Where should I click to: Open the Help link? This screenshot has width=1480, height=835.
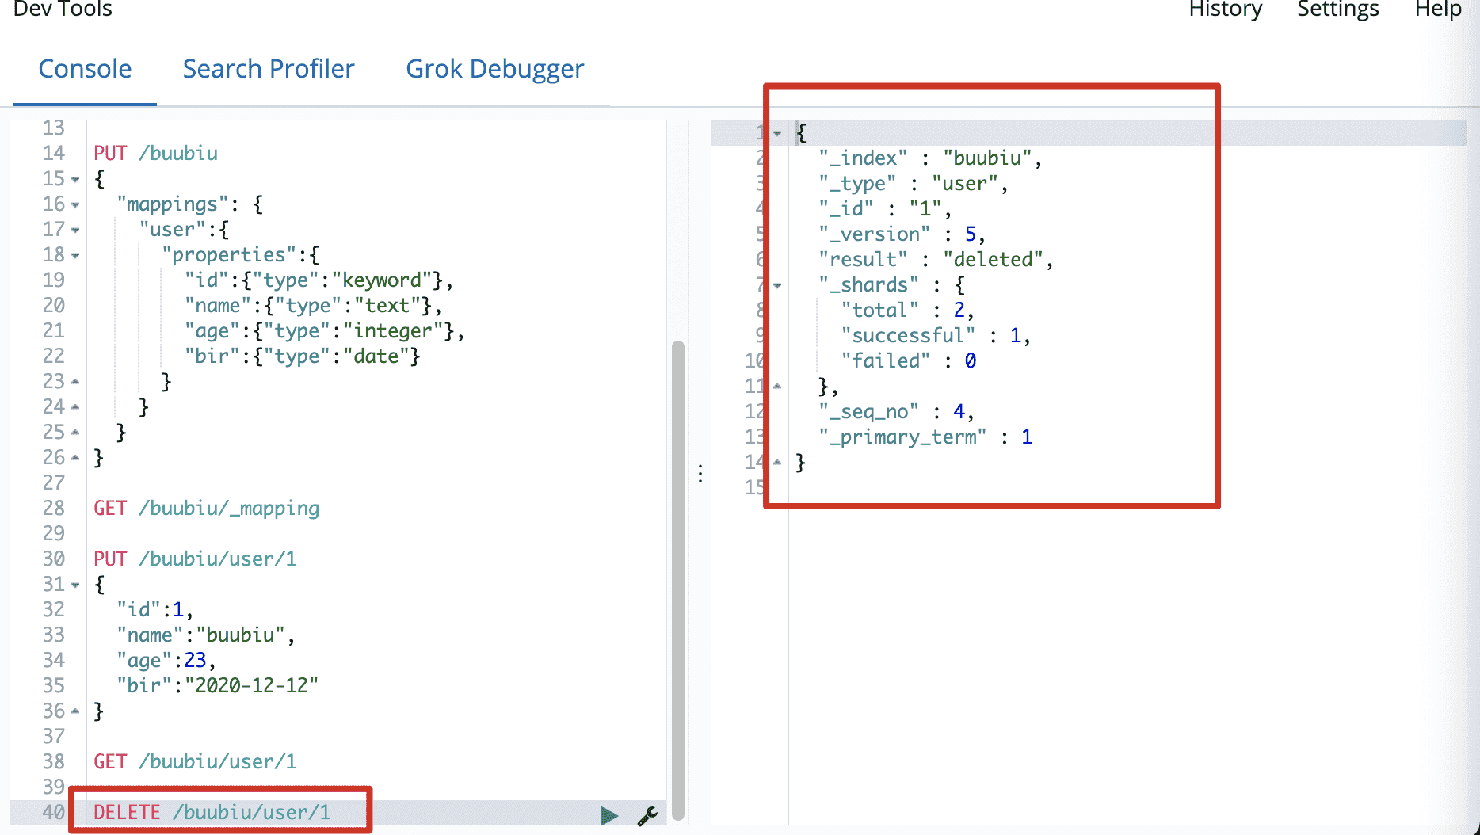pyautogui.click(x=1438, y=10)
